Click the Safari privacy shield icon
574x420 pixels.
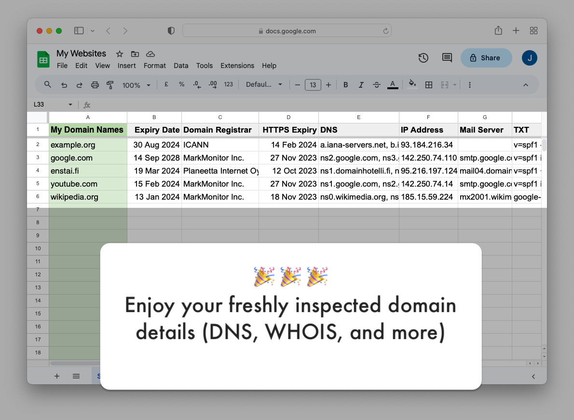point(171,31)
